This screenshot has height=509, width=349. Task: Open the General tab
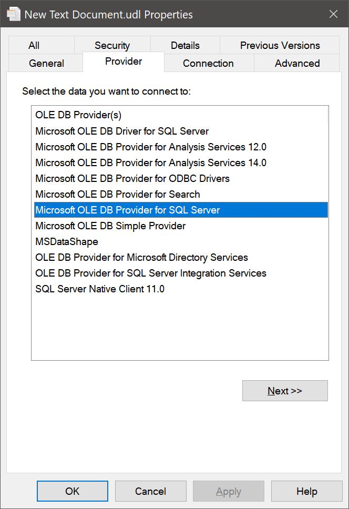click(x=46, y=63)
